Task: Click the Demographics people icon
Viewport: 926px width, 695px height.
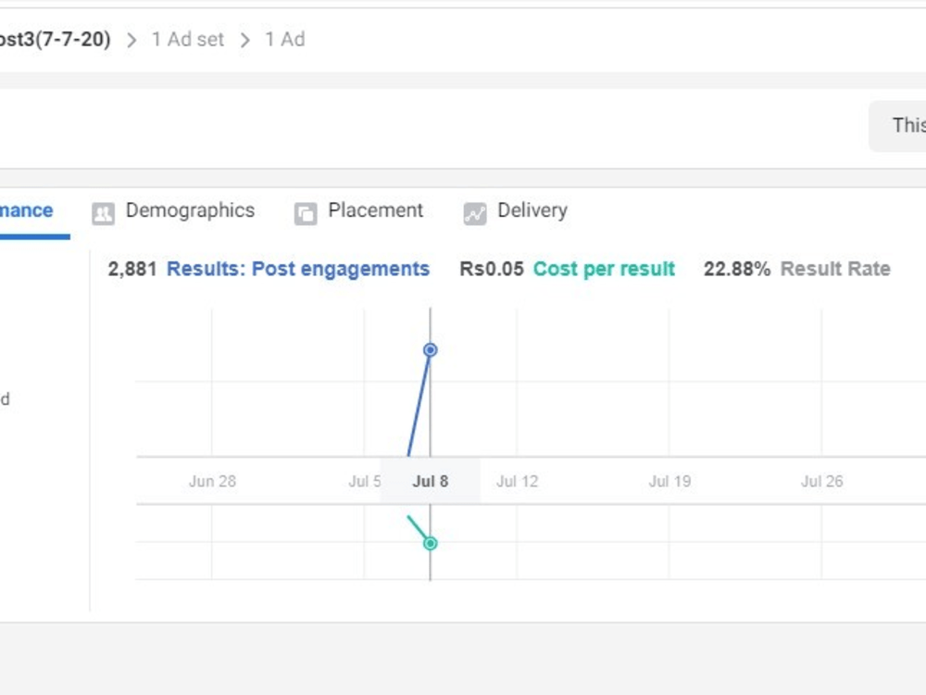Action: click(103, 213)
